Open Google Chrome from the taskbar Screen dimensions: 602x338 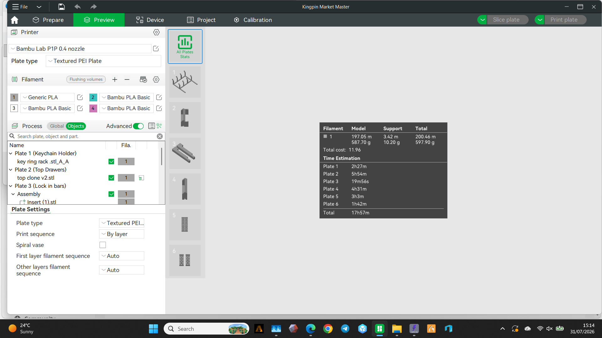click(x=328, y=329)
